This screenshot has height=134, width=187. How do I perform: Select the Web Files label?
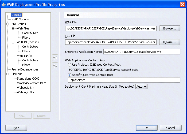click(x=23, y=28)
